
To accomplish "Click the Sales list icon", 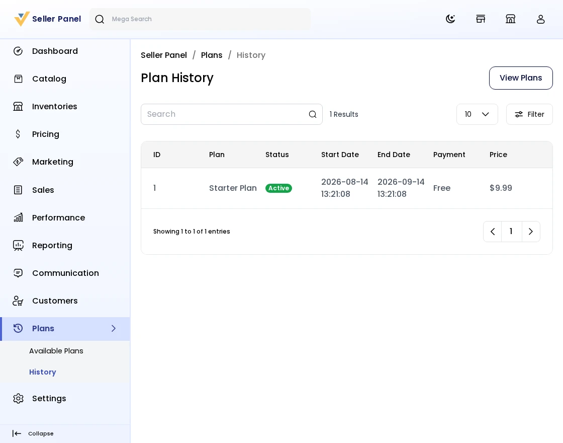I will click(18, 190).
